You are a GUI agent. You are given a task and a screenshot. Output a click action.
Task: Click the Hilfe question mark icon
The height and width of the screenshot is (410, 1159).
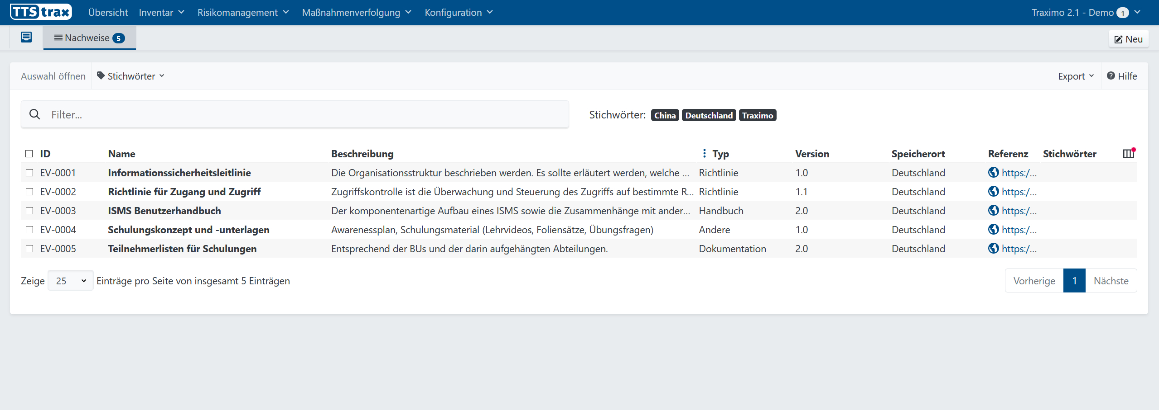(x=1111, y=76)
